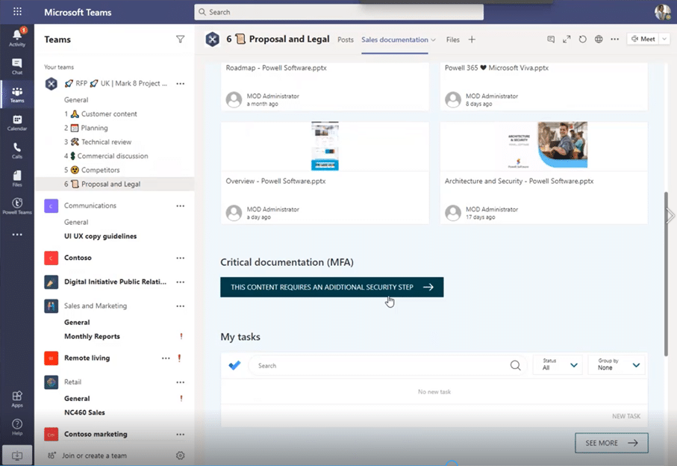Open the Status All dropdown
The height and width of the screenshot is (466, 677).
[x=557, y=364]
